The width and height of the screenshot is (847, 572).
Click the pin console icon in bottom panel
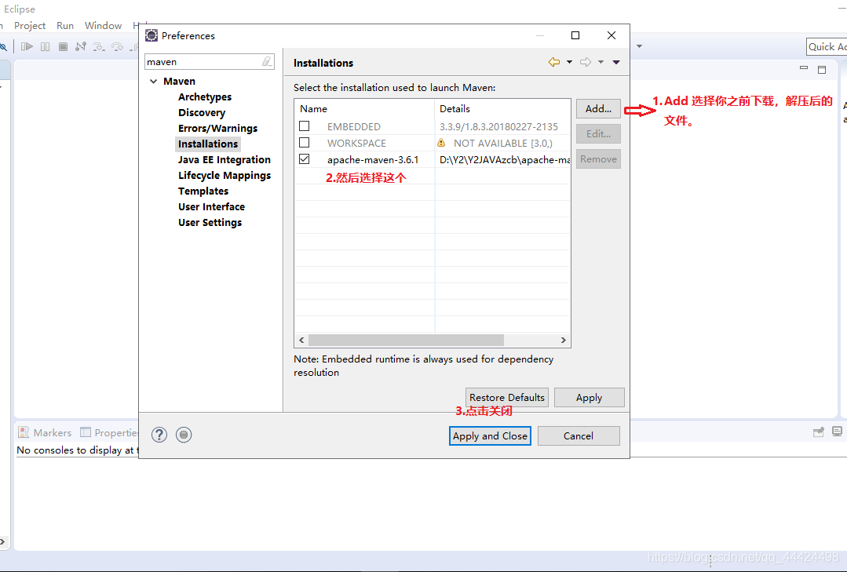[x=819, y=432]
